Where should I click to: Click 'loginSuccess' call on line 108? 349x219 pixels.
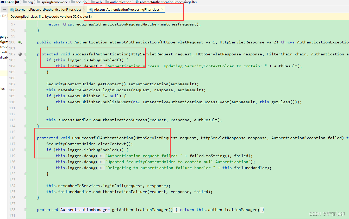pos(117,90)
